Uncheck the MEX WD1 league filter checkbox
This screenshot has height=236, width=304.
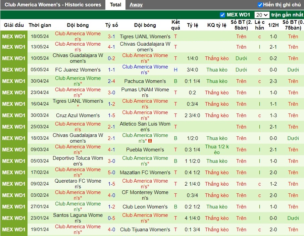coord(222,15)
